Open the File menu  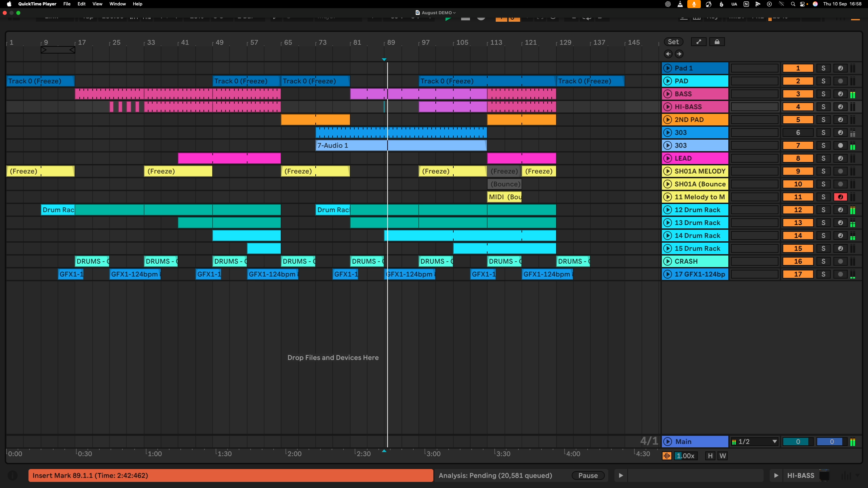pos(67,4)
